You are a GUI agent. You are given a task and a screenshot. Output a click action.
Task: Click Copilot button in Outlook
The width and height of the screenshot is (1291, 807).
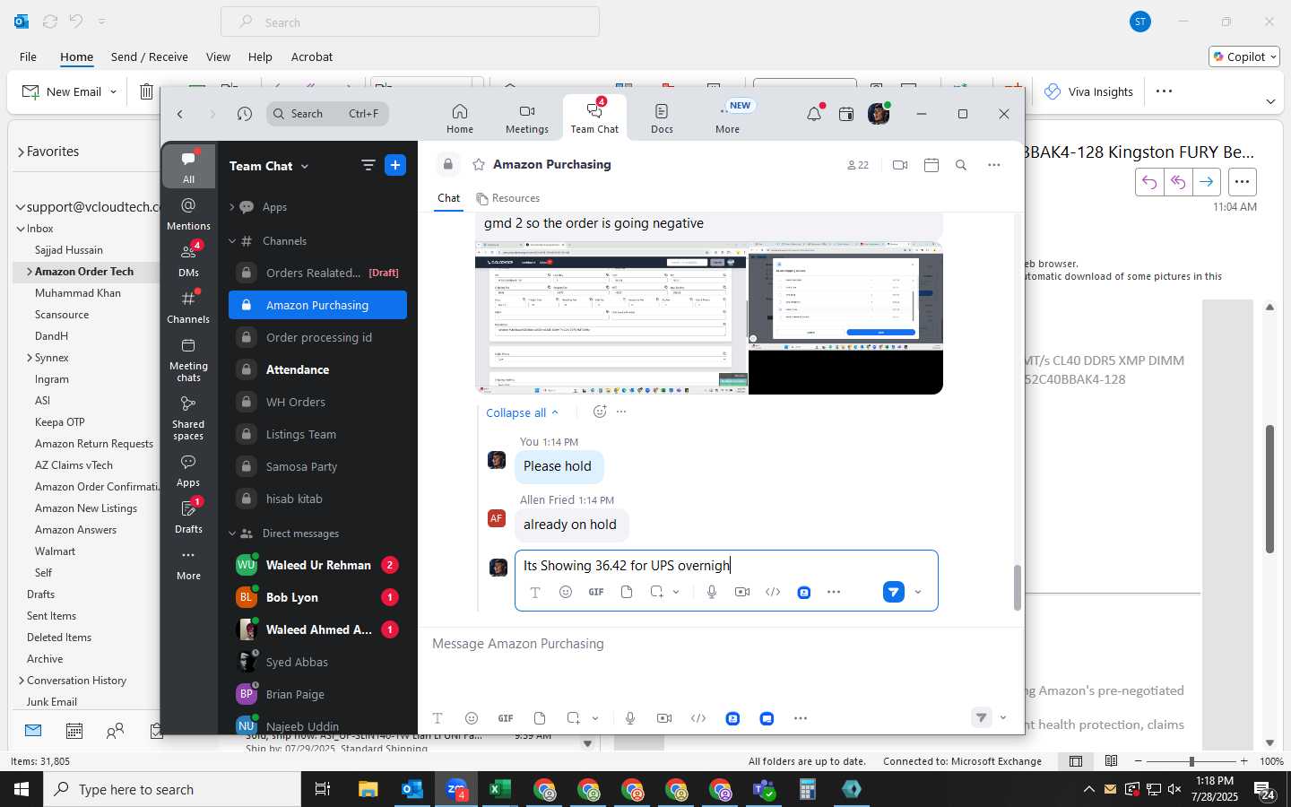point(1244,56)
